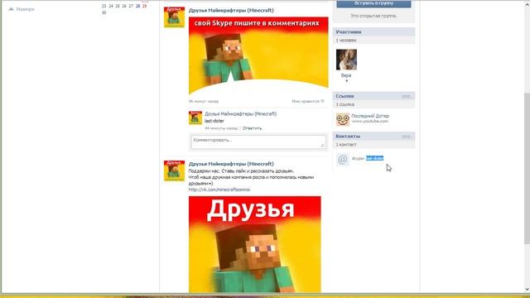
Task: Follow the vk.com/minecraftsomnoi link
Action: (219, 190)
